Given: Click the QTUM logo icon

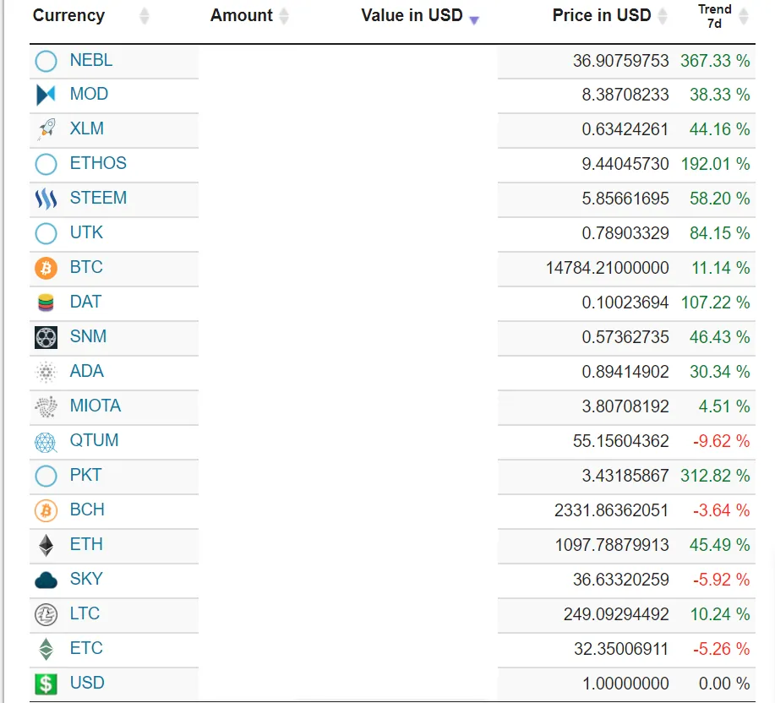Looking at the screenshot, I should tap(46, 442).
